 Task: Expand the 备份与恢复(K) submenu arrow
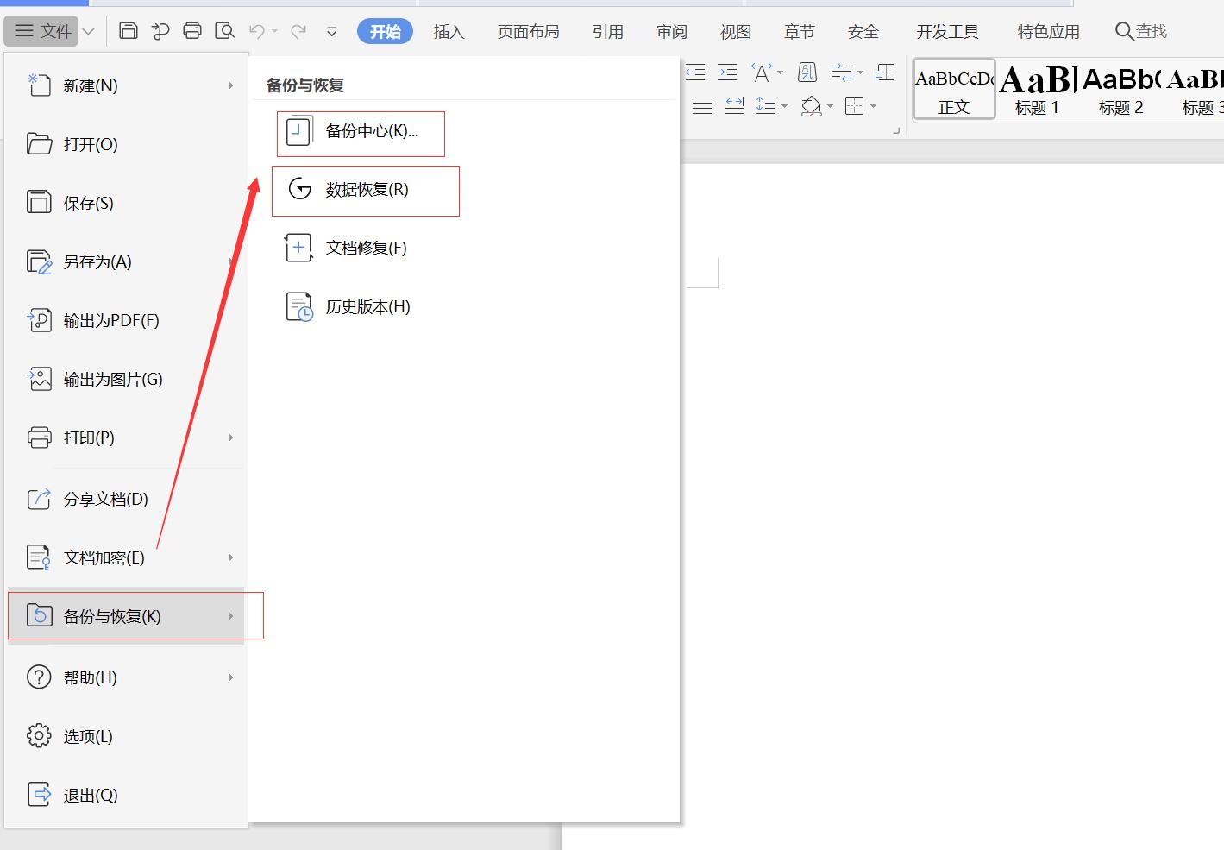pyautogui.click(x=230, y=616)
